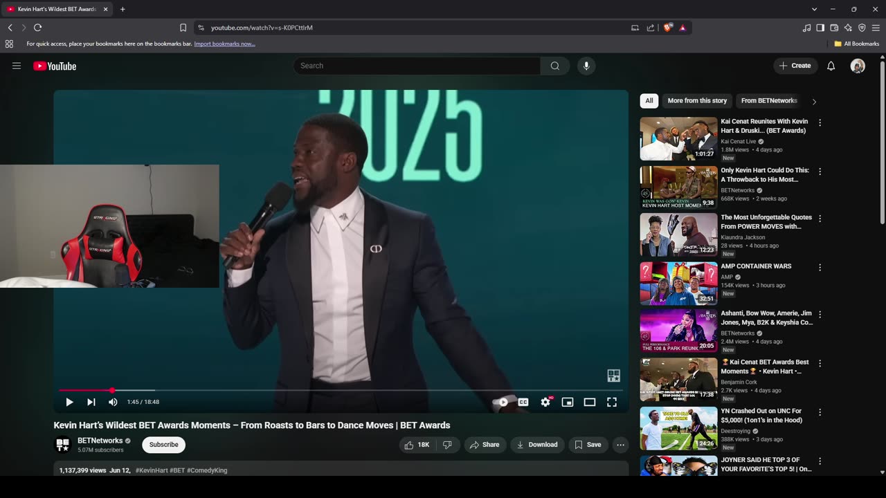Open the media control music note icon
This screenshot has height=498, width=886.
(x=806, y=28)
